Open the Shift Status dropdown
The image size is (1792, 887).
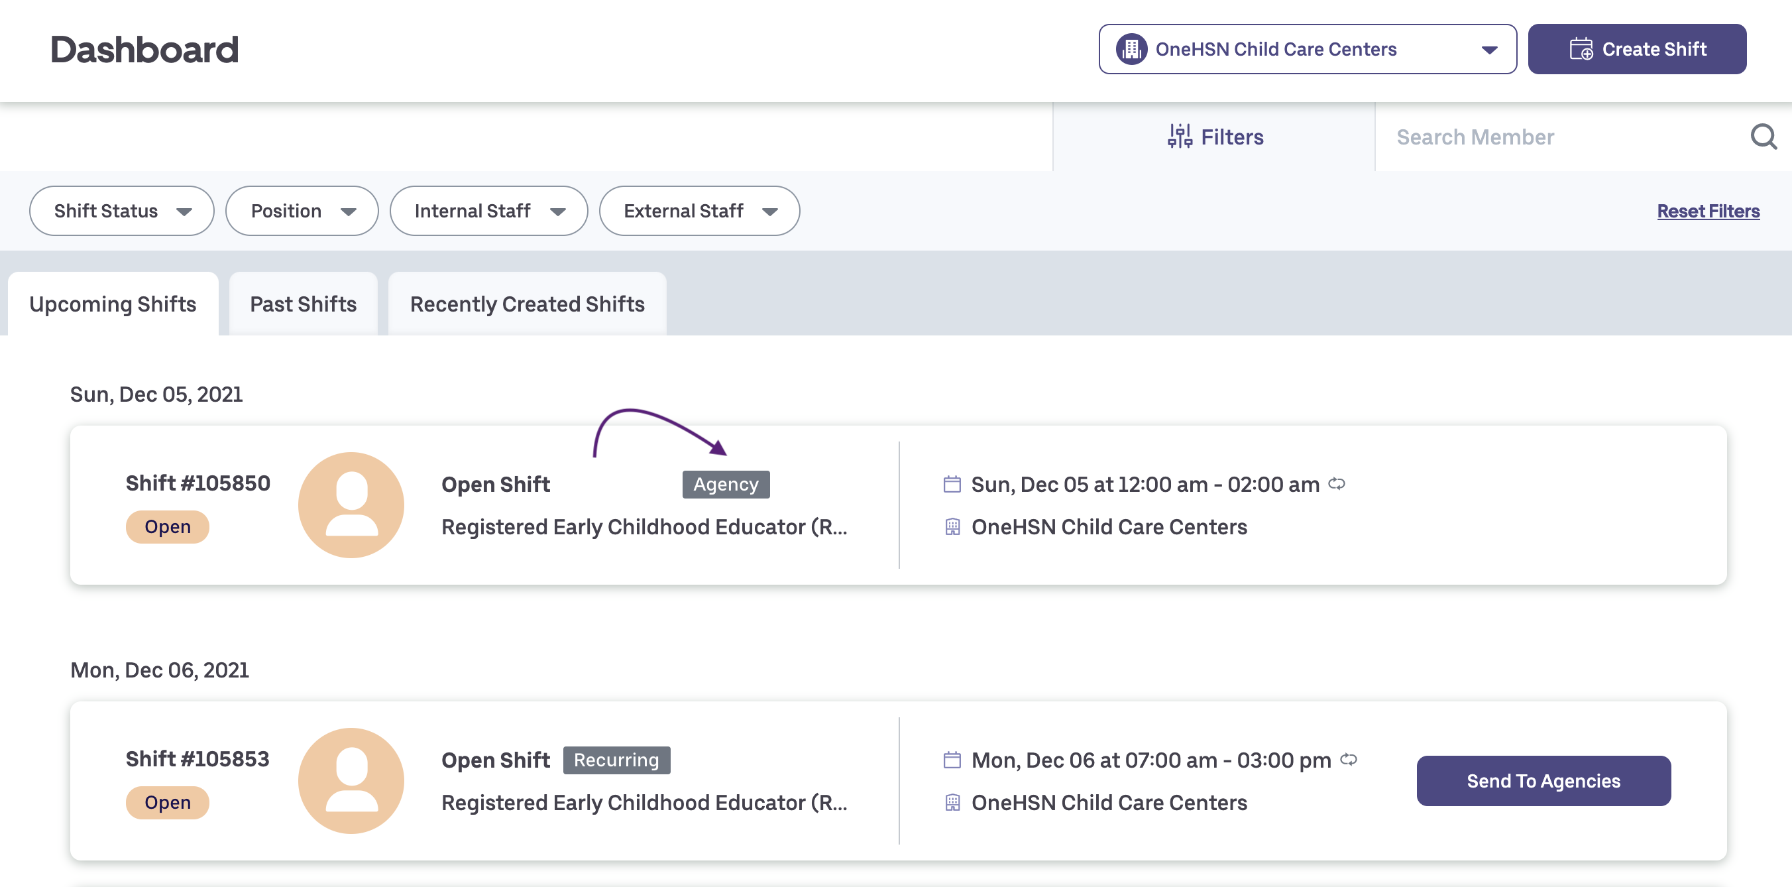click(x=122, y=211)
